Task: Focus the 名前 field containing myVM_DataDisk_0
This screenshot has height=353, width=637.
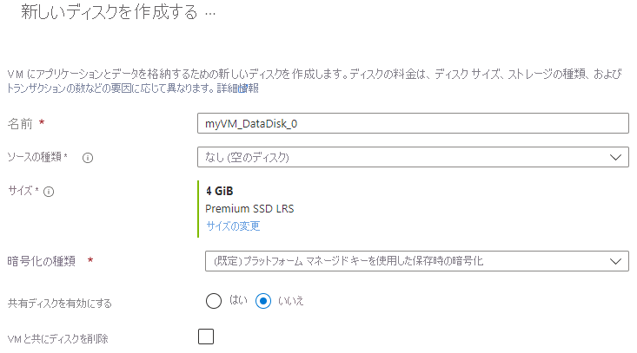Action: point(413,123)
